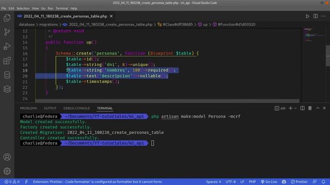330x185 pixels.
Task: Switch to the OUTPUT panel tab
Action: pyautogui.click(x=50, y=108)
